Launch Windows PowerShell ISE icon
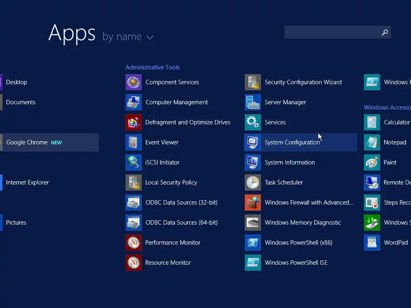This screenshot has height=308, width=411. point(253,263)
